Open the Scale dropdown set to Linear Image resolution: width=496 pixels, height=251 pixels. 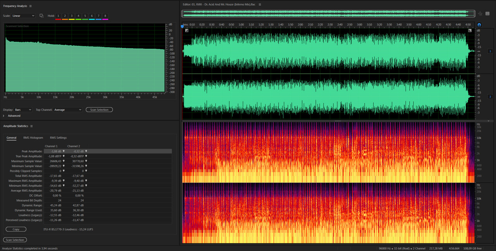point(23,15)
